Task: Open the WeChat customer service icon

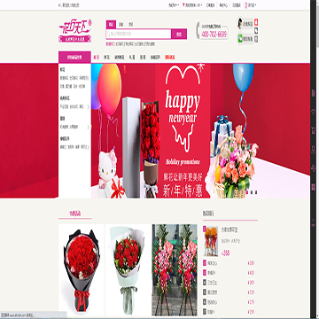Action: tap(245, 39)
